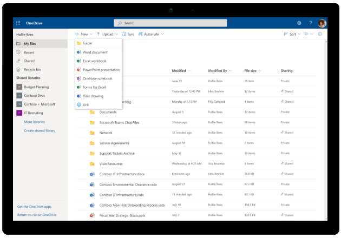The height and width of the screenshot is (238, 341).
Task: Open Contoso New Hire Onboarding Process.vsdx file
Action: click(x=132, y=205)
